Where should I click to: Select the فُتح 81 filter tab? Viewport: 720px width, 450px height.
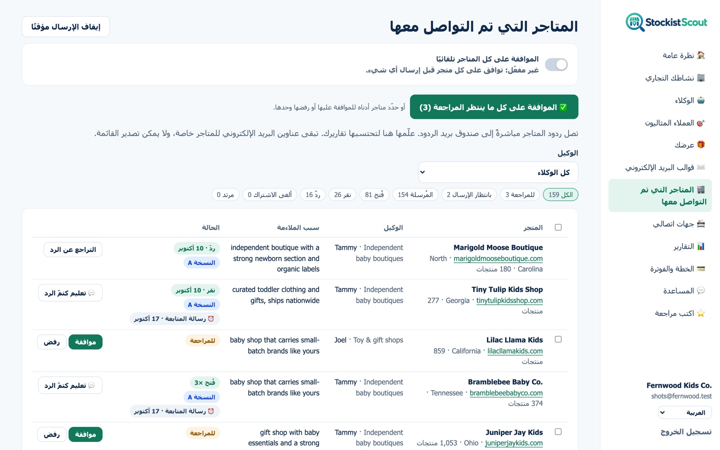click(x=374, y=194)
